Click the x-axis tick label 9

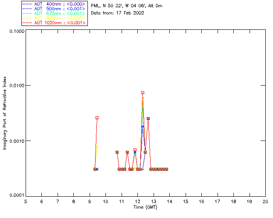click(x=90, y=201)
